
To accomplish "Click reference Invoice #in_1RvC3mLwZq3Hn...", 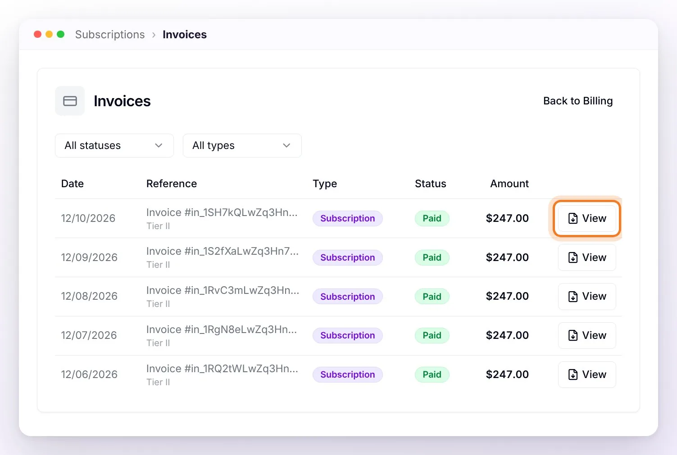I will pos(223,290).
